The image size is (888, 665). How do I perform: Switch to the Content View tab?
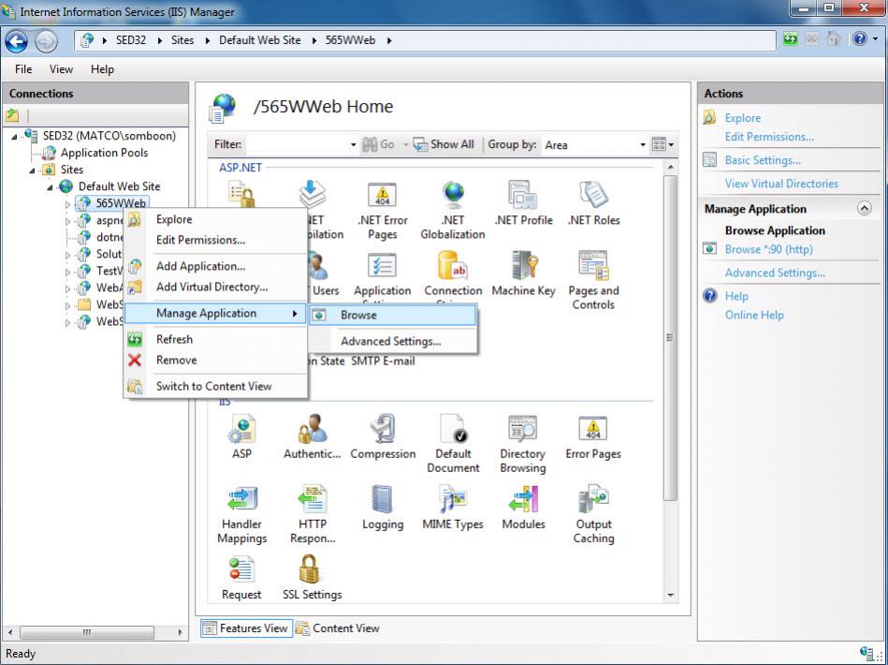(x=338, y=628)
